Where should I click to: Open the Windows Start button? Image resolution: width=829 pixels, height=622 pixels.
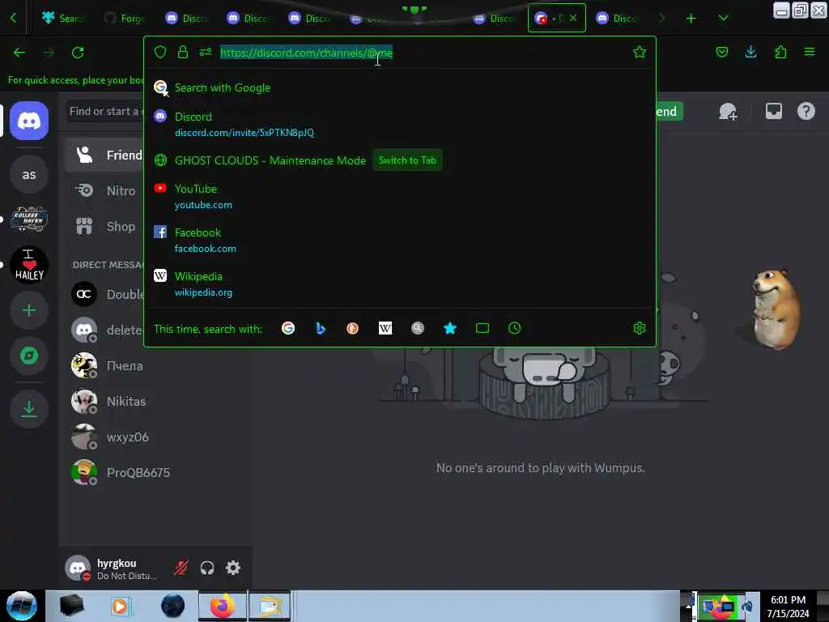(22, 606)
